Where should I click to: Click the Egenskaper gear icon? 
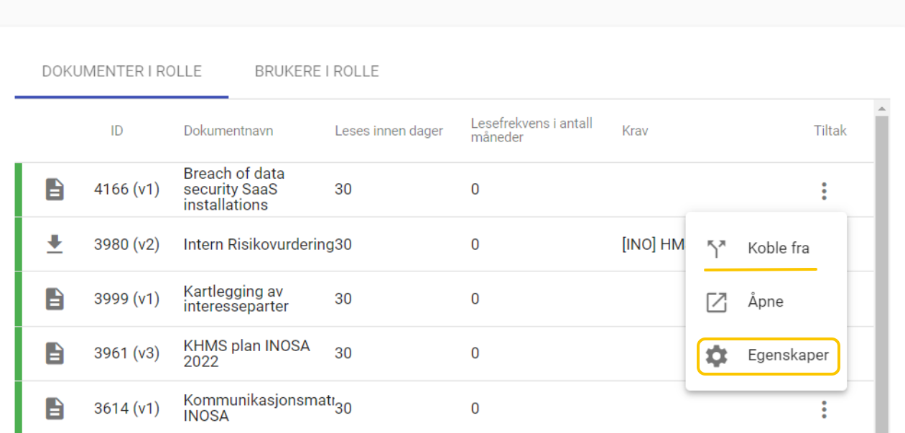tap(716, 355)
